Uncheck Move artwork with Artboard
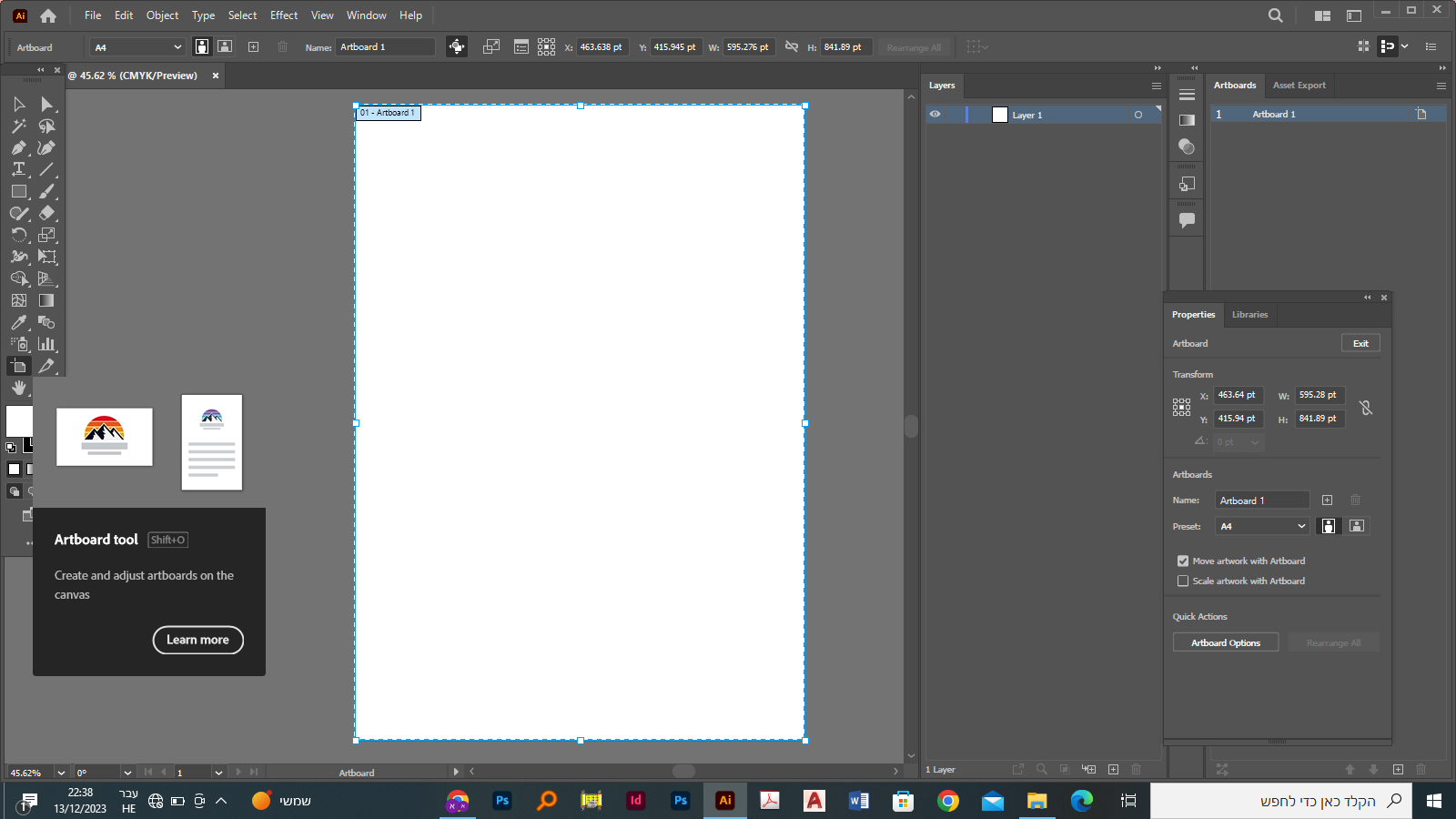The height and width of the screenshot is (819, 1456). 1183,561
